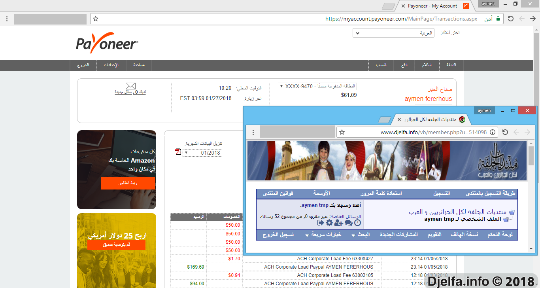Click the Djelfa forum header banner image
The width and height of the screenshot is (540, 288).
[387, 161]
